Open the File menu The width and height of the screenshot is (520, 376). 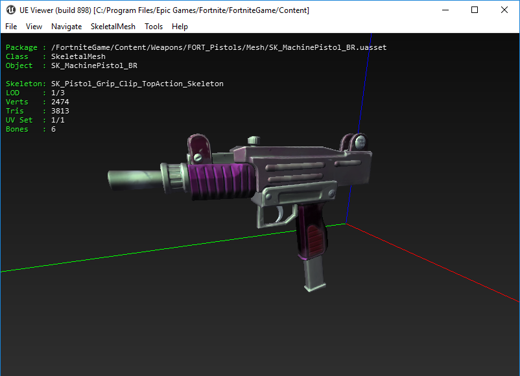(x=11, y=27)
